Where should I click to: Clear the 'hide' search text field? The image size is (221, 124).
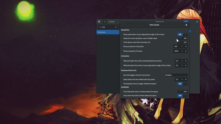116,27
